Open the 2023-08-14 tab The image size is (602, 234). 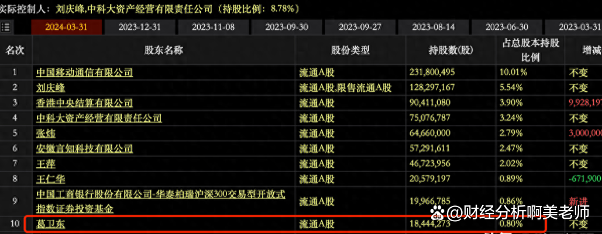pyautogui.click(x=433, y=27)
